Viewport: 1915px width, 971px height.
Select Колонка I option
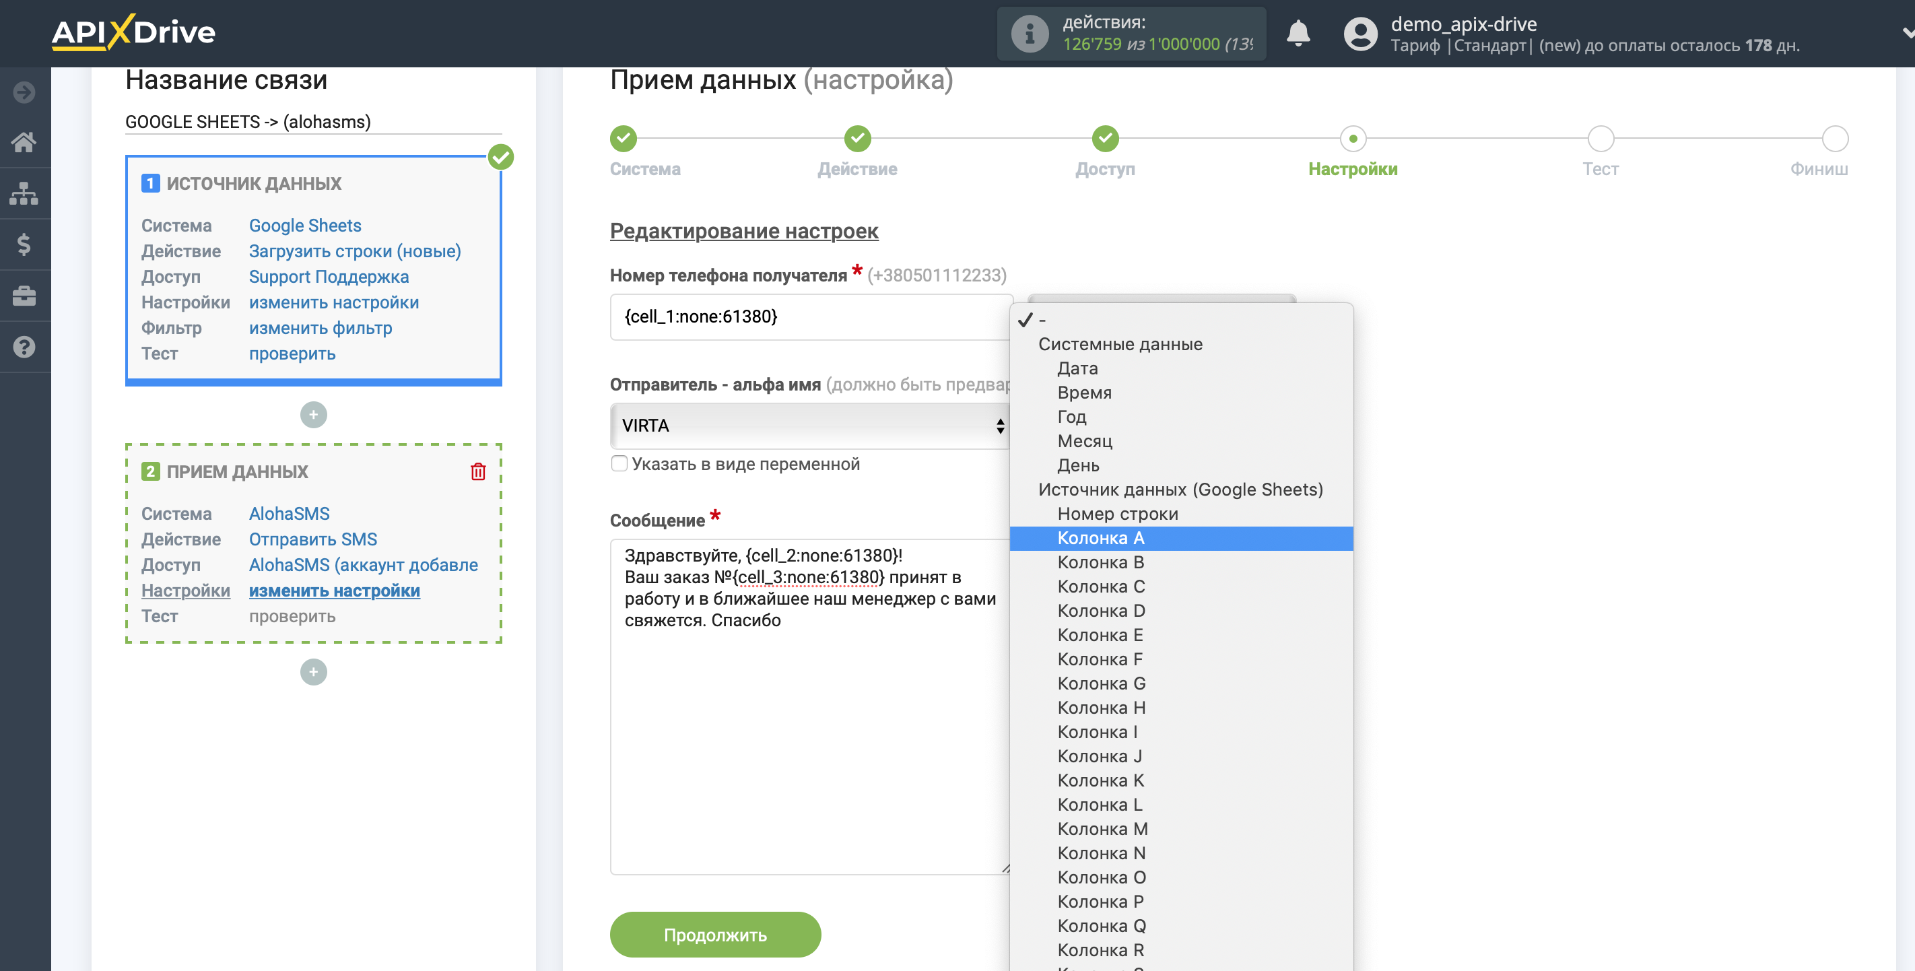(x=1181, y=733)
